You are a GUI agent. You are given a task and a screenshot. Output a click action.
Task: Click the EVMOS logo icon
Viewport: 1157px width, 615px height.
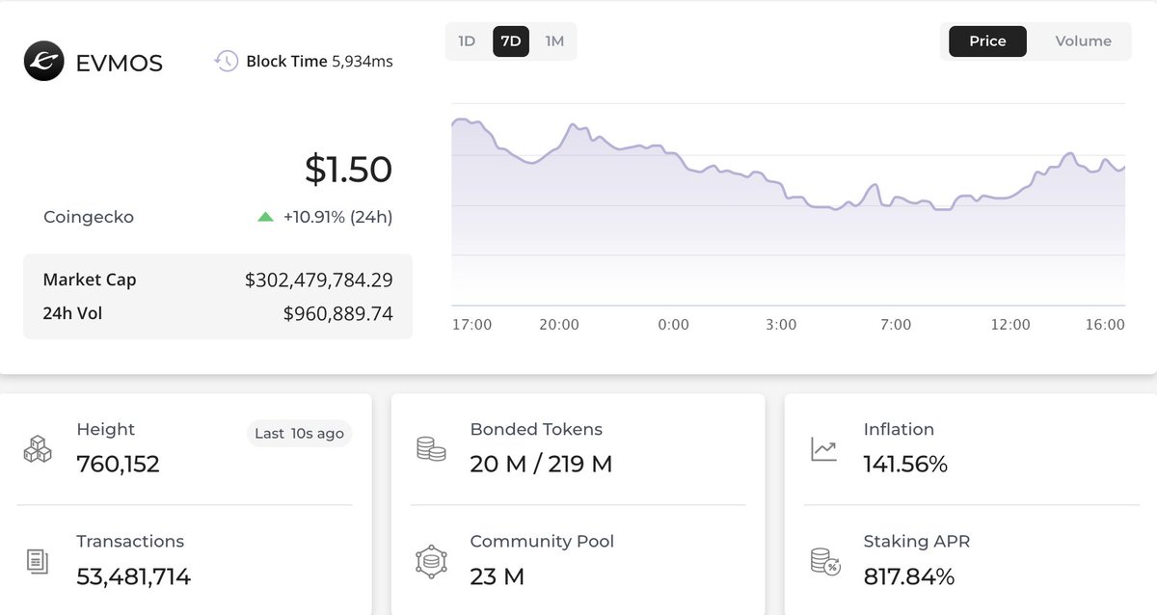tap(42, 61)
